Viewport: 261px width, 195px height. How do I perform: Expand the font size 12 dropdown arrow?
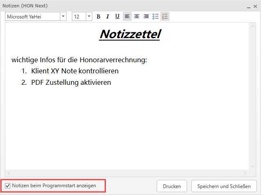[x=89, y=16]
